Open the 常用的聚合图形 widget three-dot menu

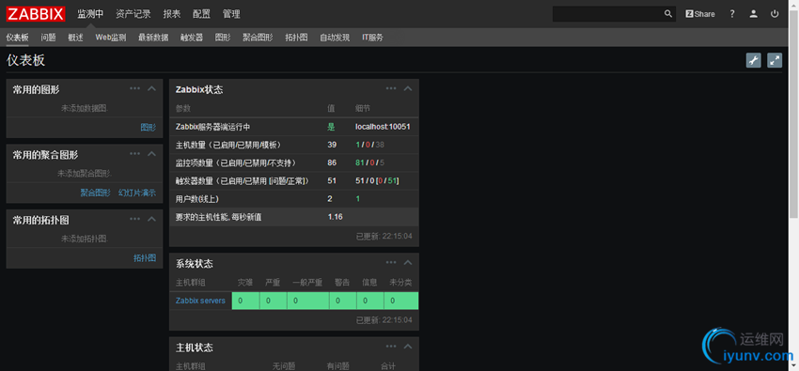(134, 154)
